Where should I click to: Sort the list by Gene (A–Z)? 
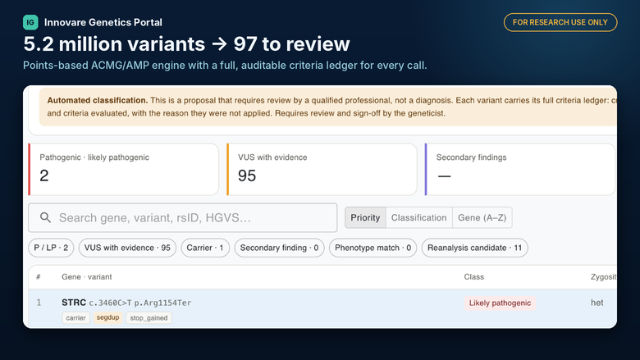pos(482,217)
